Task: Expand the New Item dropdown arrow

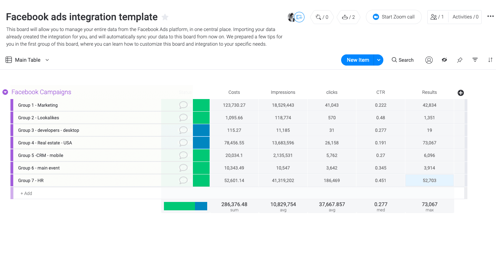Action: pyautogui.click(x=378, y=60)
